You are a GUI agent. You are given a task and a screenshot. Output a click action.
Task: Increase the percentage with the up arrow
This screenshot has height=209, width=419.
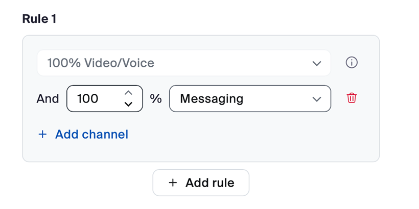pos(128,92)
